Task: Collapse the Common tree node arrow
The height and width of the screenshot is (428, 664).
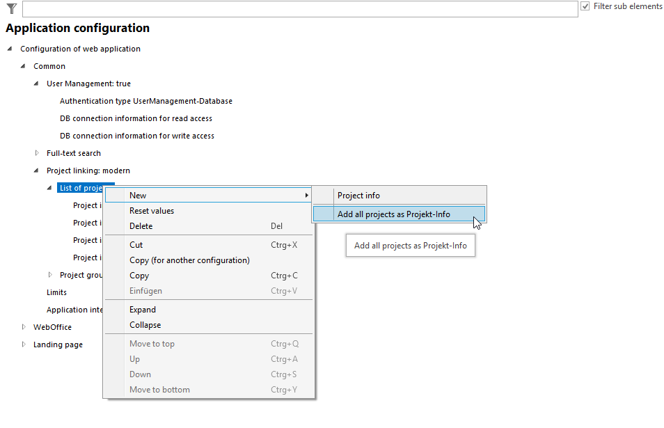Action: pyautogui.click(x=23, y=66)
